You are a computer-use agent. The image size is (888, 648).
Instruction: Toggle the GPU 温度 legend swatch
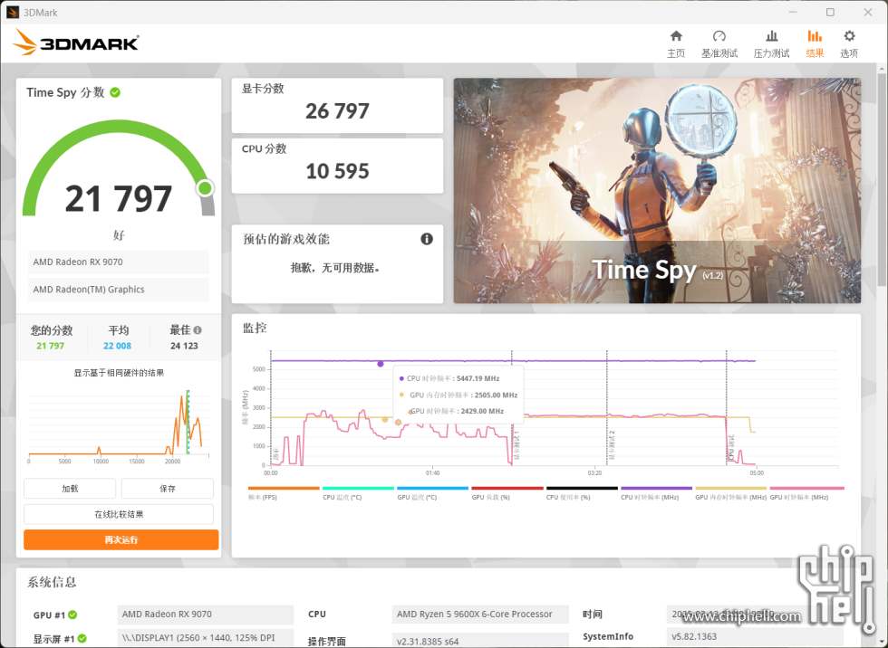click(433, 488)
